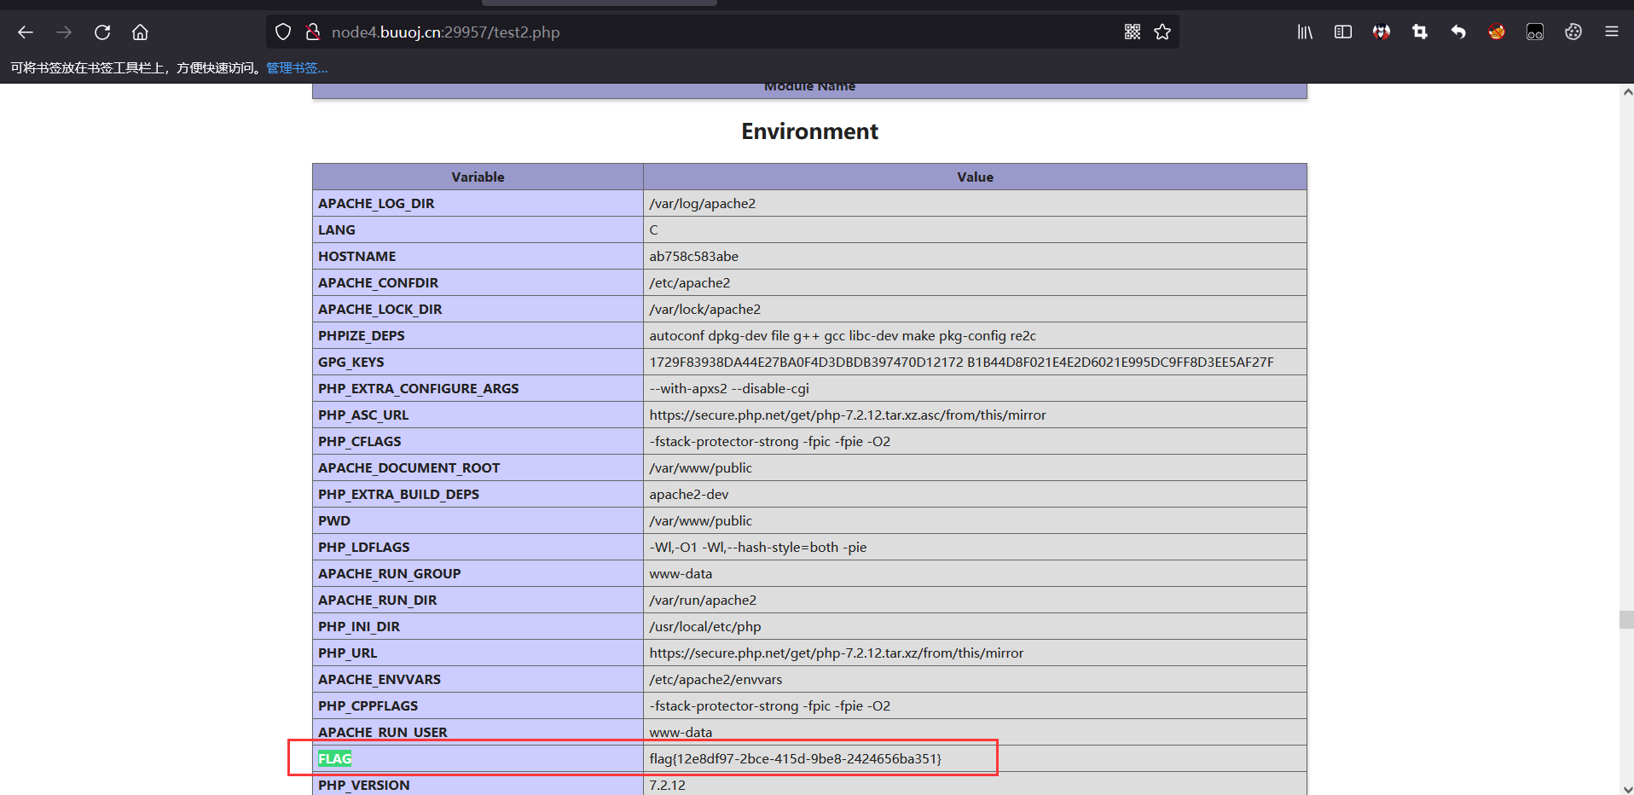Click the PHPIZE_DEPS package list value
Viewport: 1634px width, 795px height.
tap(843, 335)
